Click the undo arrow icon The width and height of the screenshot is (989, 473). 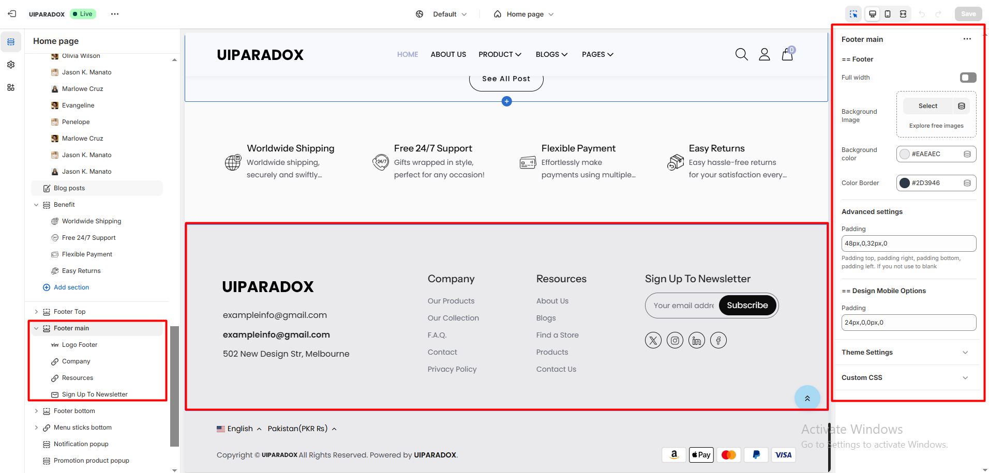(x=922, y=14)
